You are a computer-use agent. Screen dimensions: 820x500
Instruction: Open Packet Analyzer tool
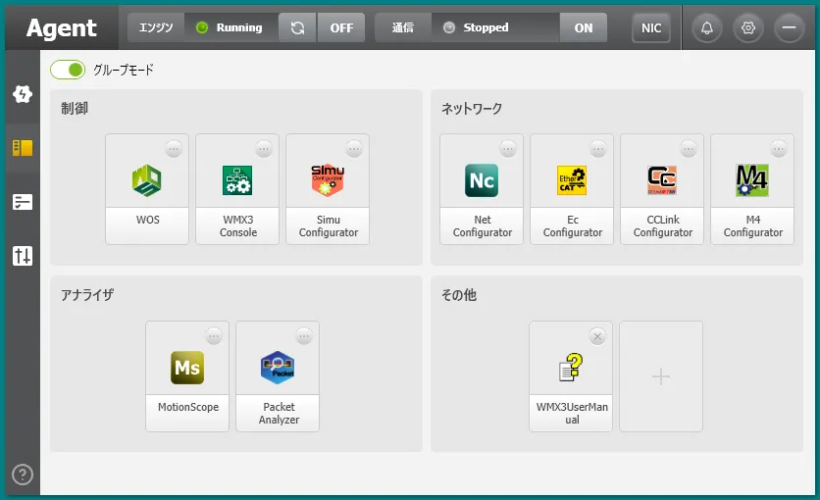point(278,369)
